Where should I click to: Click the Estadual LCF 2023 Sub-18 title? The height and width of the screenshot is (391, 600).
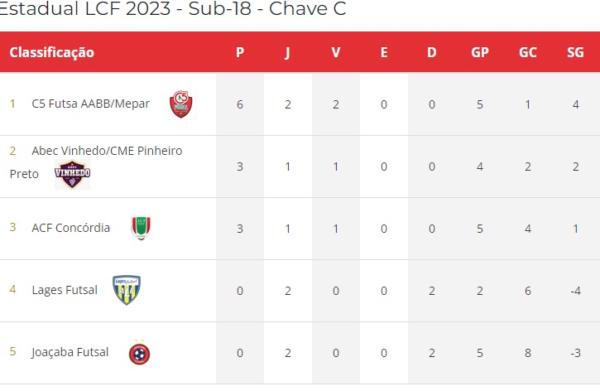173,9
